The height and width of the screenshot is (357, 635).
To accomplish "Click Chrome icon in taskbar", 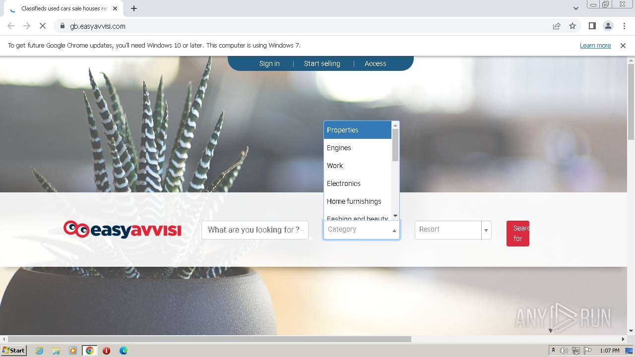I will click(x=90, y=351).
